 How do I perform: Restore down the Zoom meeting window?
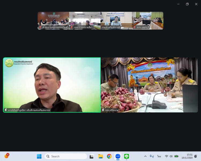pos(187,4)
